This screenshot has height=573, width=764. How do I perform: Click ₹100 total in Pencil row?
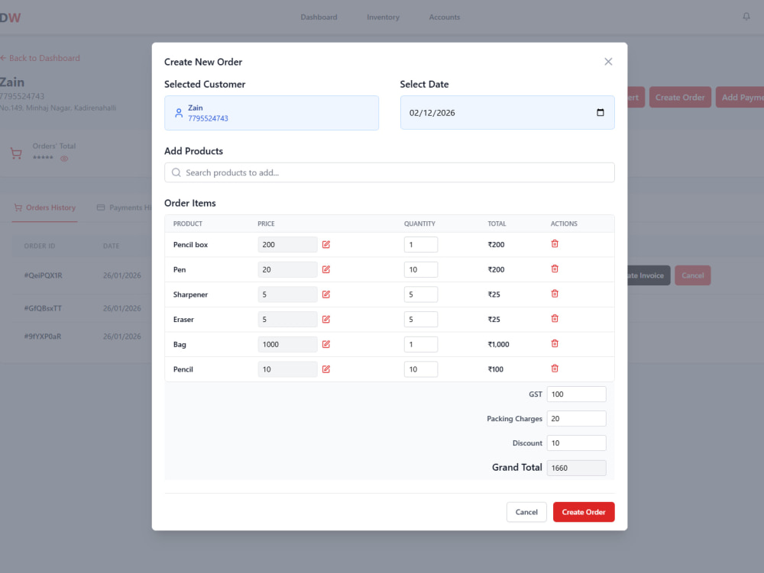(496, 369)
